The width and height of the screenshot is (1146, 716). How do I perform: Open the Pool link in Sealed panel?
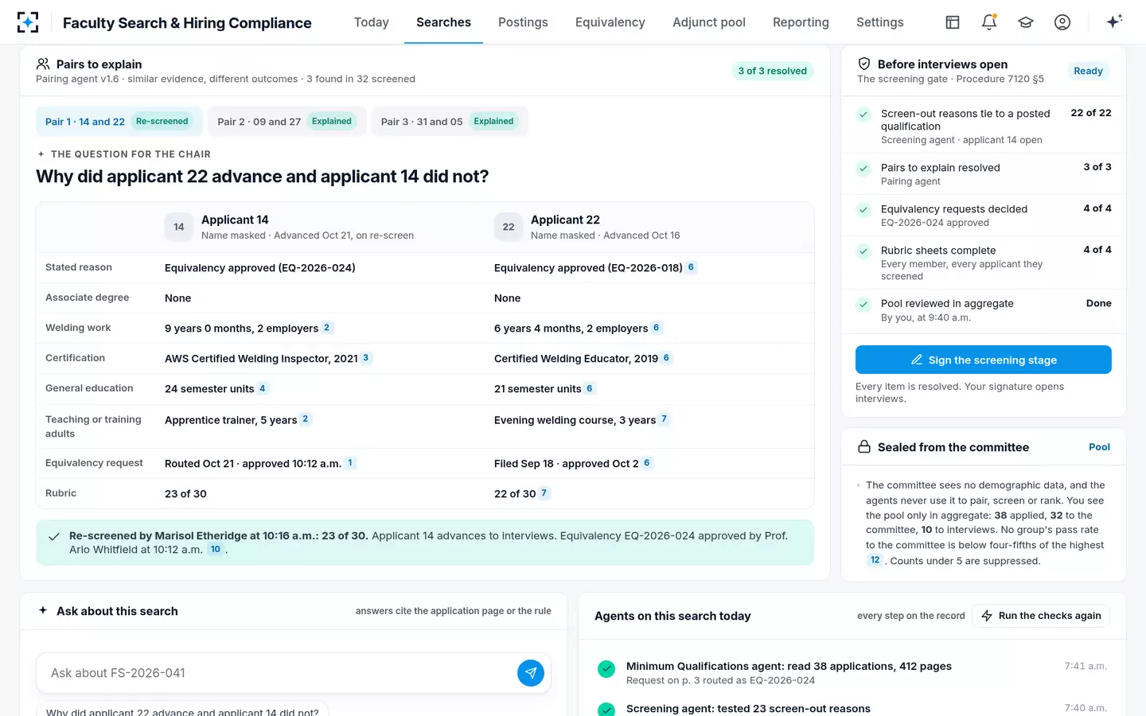(1099, 447)
